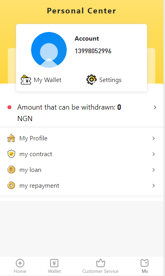Click the chevron on My Profile row
The width and height of the screenshot is (165, 276).
154,138
